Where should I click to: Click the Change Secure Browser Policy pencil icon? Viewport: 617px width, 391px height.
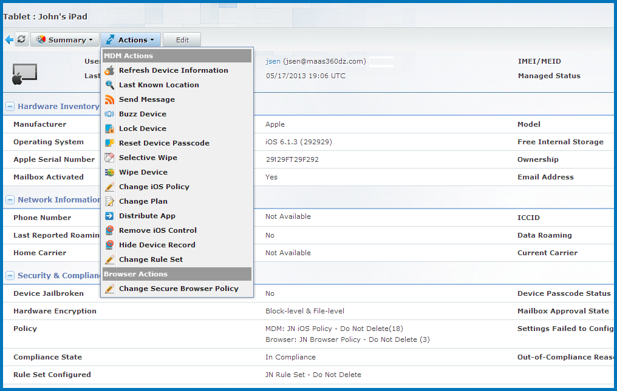point(109,289)
